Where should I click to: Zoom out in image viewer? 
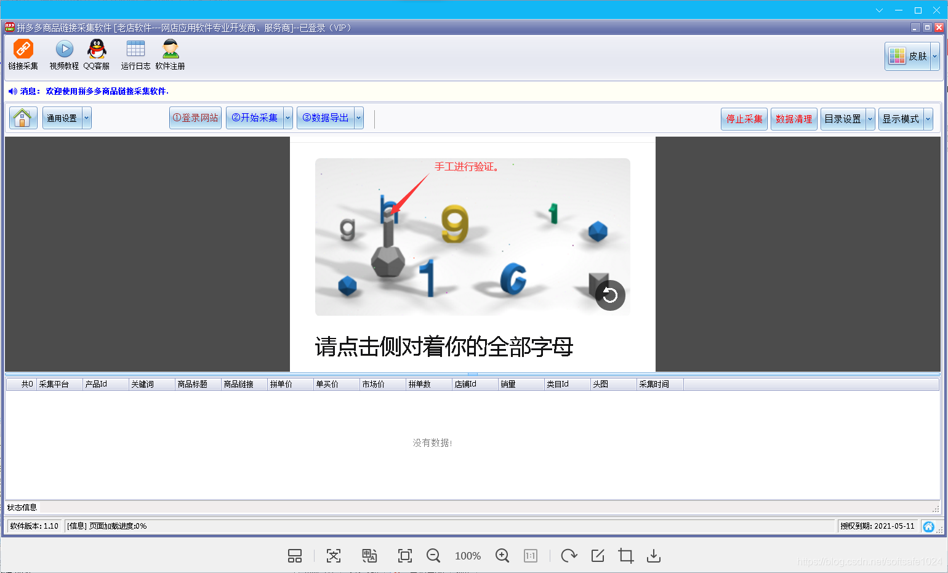[433, 556]
